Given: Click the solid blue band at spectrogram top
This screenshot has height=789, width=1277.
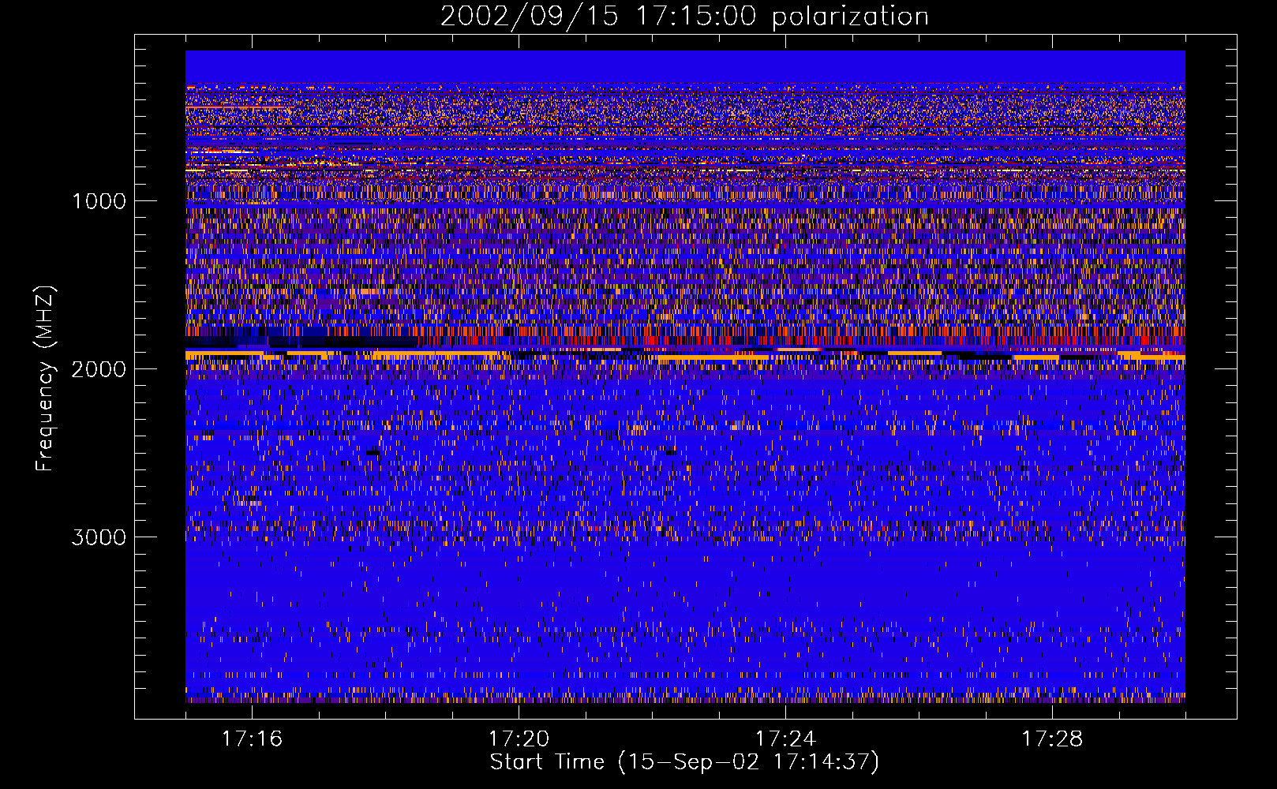Looking at the screenshot, I should click(685, 67).
